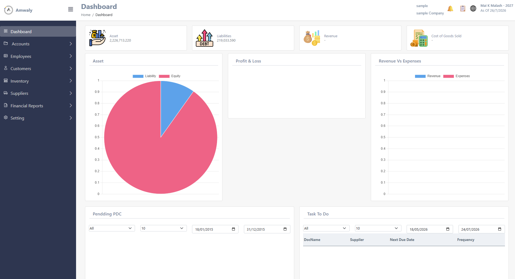Open the clipboard tasks icon in header
This screenshot has height=279, width=515.
[463, 8]
